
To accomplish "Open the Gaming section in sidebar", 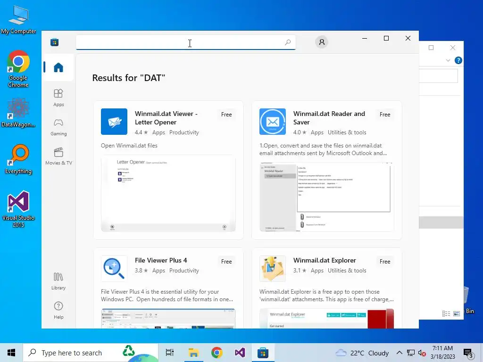I will [x=58, y=127].
